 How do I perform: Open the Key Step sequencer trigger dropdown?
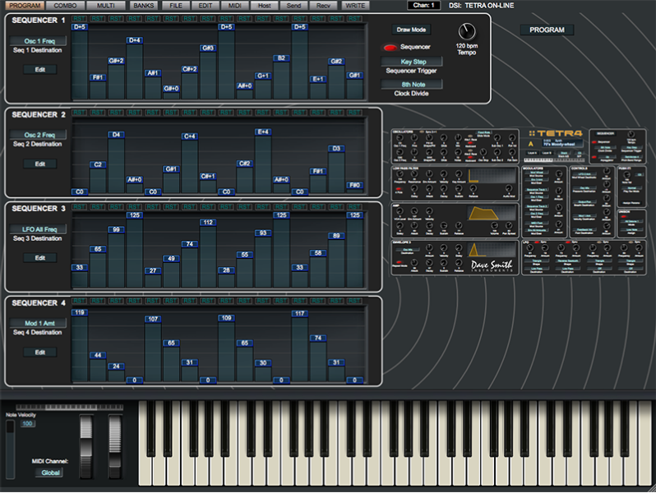[x=413, y=62]
